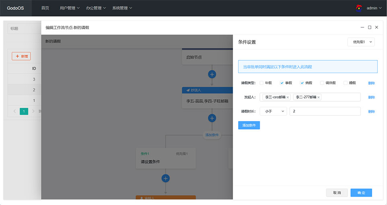Click 添加条件 in the flowchart branch

click(212, 135)
